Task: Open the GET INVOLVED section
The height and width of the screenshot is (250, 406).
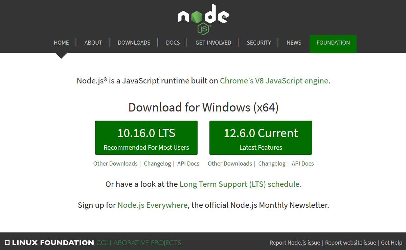Action: (x=213, y=43)
